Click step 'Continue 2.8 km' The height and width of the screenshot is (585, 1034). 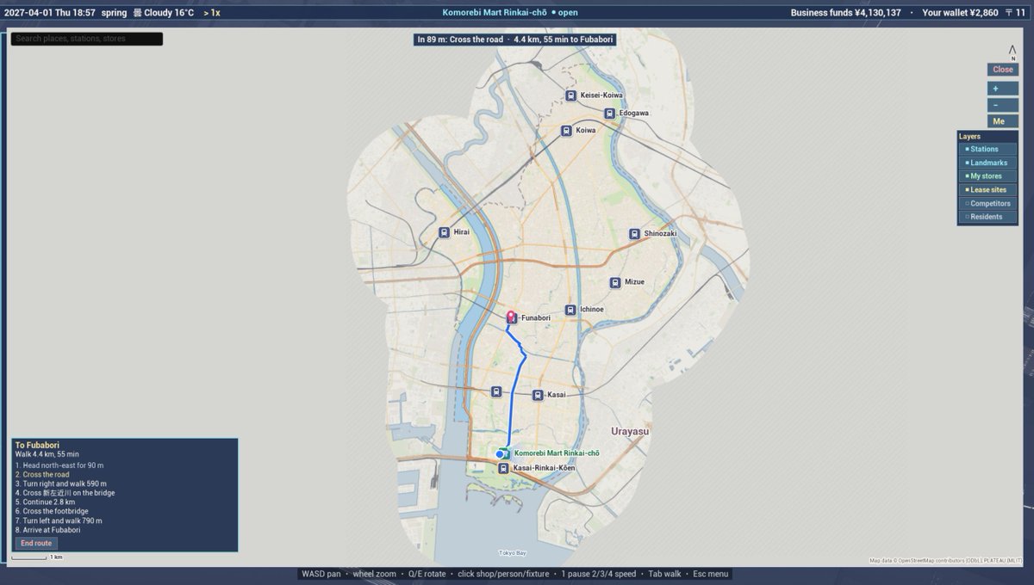point(44,502)
